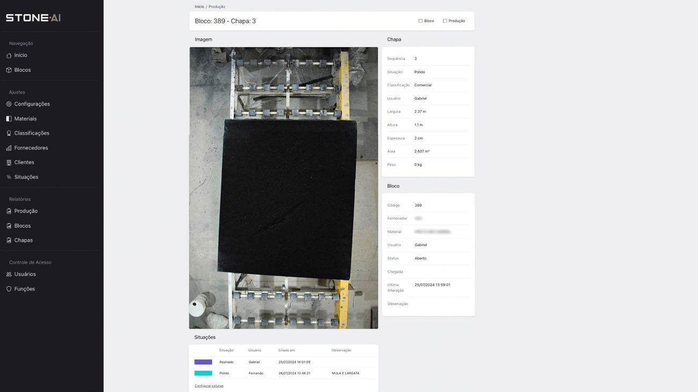
Task: Open the Blocos cube icon under Navegação
Action: (x=9, y=70)
